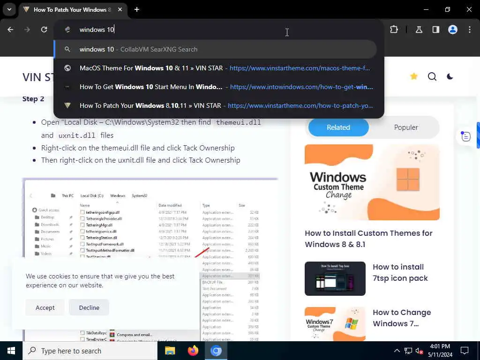480x360 pixels.
Task: Click the muted volume tray icon
Action: pos(420,351)
